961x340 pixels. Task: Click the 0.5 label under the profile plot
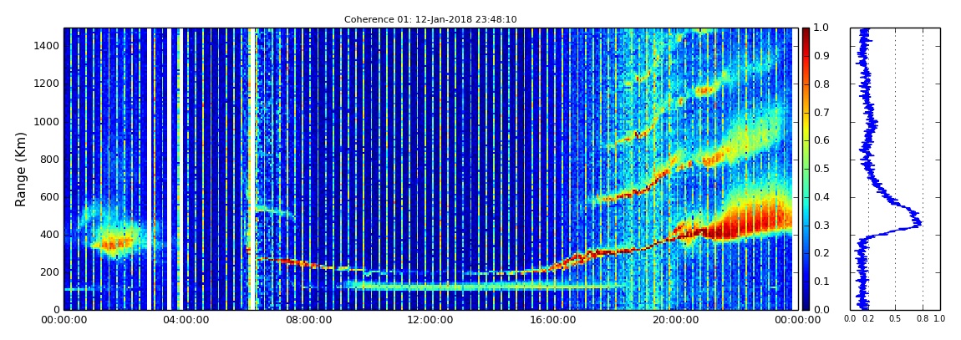click(896, 320)
